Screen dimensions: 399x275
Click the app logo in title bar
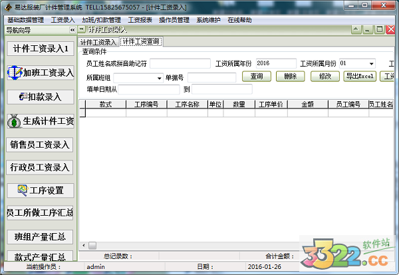coord(9,7)
